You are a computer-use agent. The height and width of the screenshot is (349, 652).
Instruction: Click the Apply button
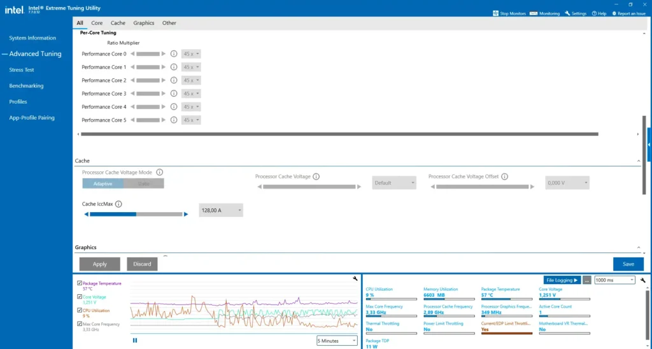100,264
